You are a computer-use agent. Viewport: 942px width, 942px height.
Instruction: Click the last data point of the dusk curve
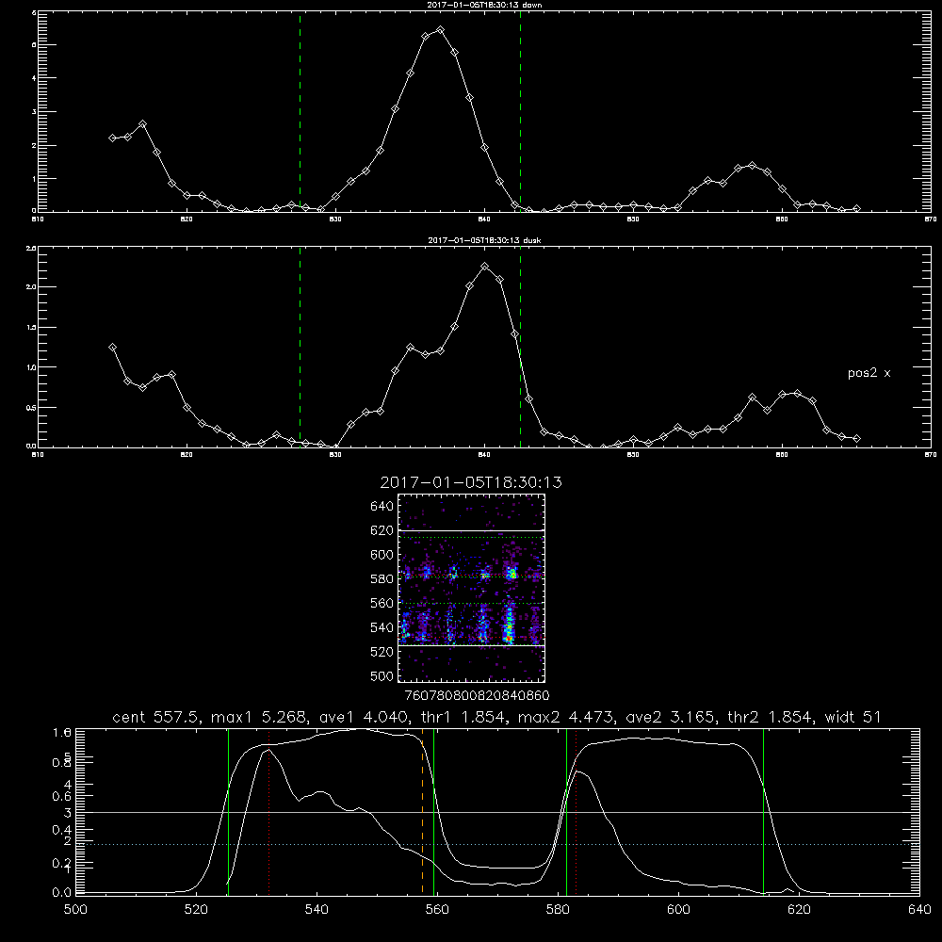point(856,439)
